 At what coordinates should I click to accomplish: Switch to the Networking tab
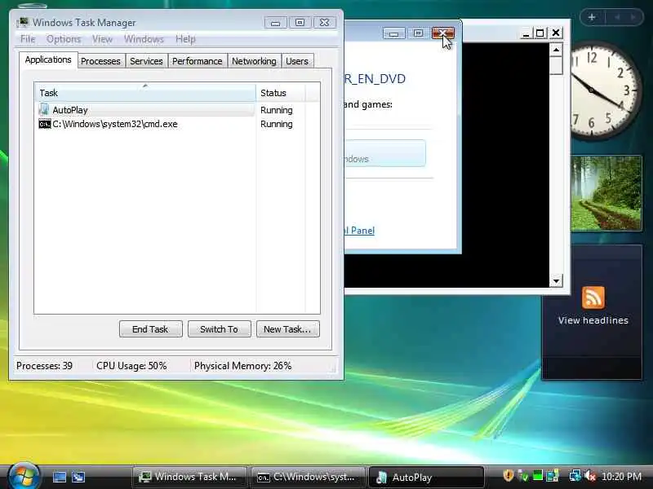click(254, 61)
